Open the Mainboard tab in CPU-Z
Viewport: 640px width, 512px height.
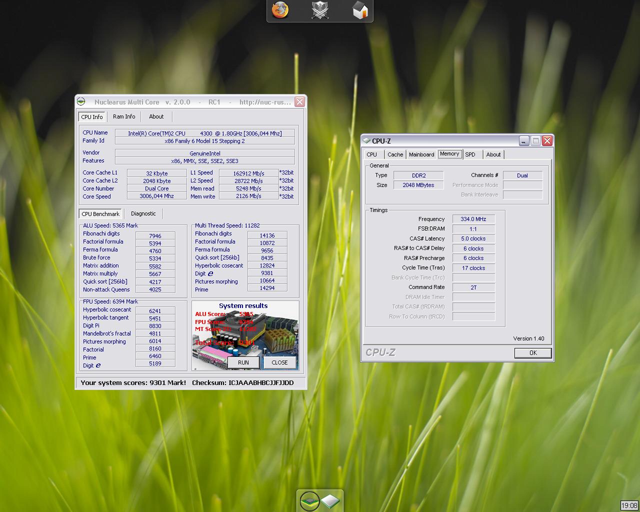[x=421, y=154]
